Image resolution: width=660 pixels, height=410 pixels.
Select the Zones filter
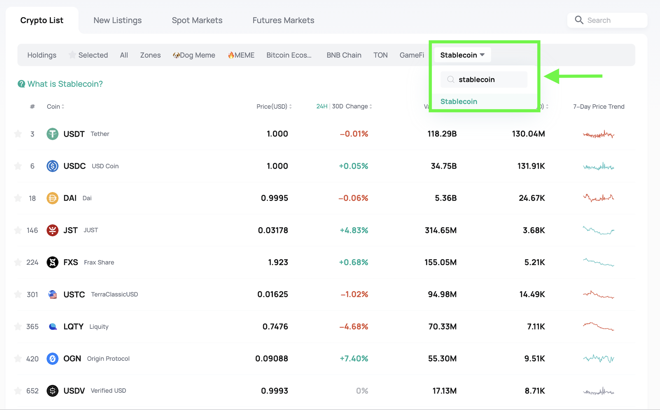coord(150,55)
